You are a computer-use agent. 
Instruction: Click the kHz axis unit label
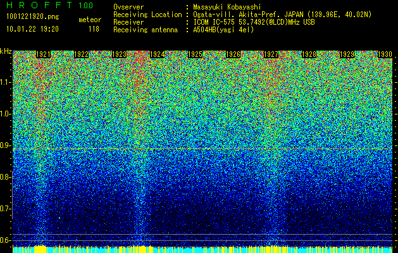click(x=6, y=51)
